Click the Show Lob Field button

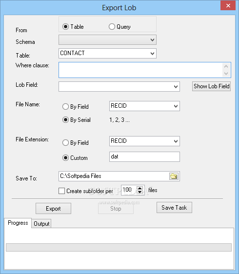211,86
